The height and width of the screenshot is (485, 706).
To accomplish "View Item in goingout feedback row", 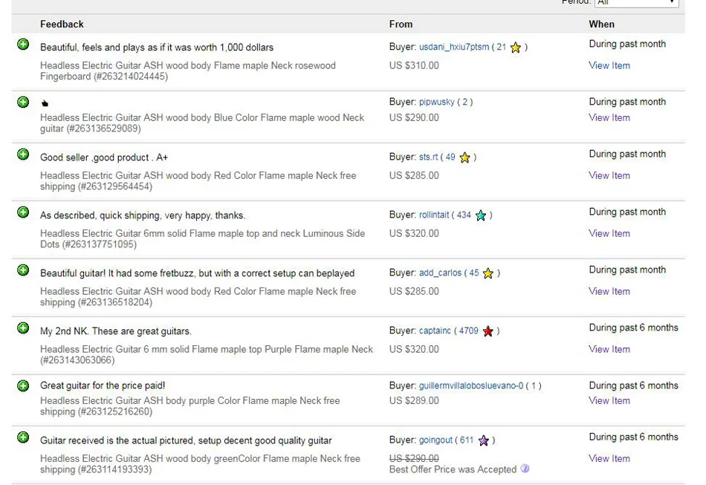I will coord(609,459).
